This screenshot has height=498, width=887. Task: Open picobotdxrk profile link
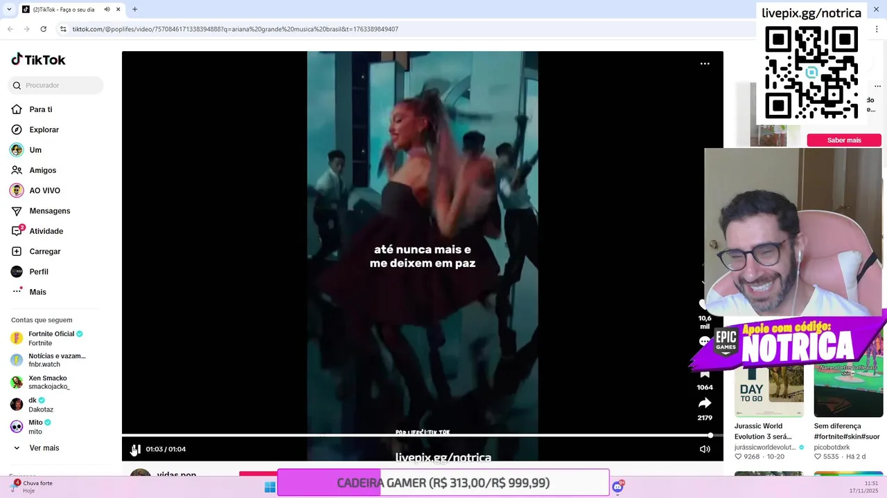[832, 448]
